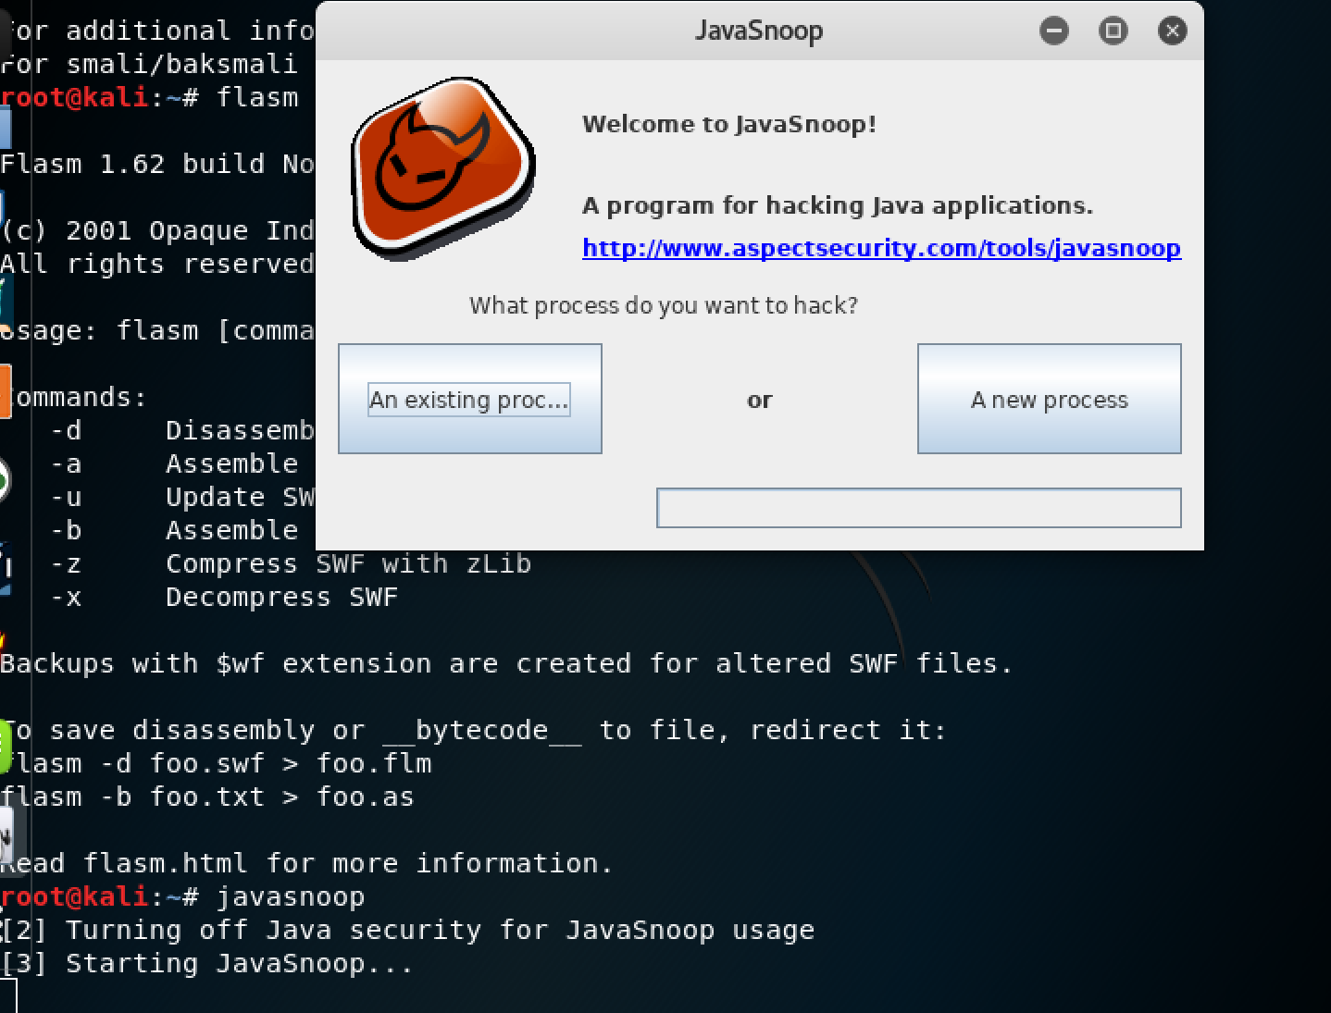The width and height of the screenshot is (1331, 1013).
Task: Choose the 'An existing proc...' button
Action: pyautogui.click(x=470, y=399)
